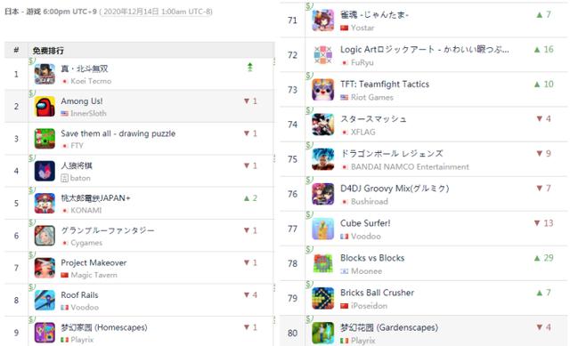Click the date 2020年12月14日 time selector
Viewport: 570px width, 346px height.
(x=156, y=12)
